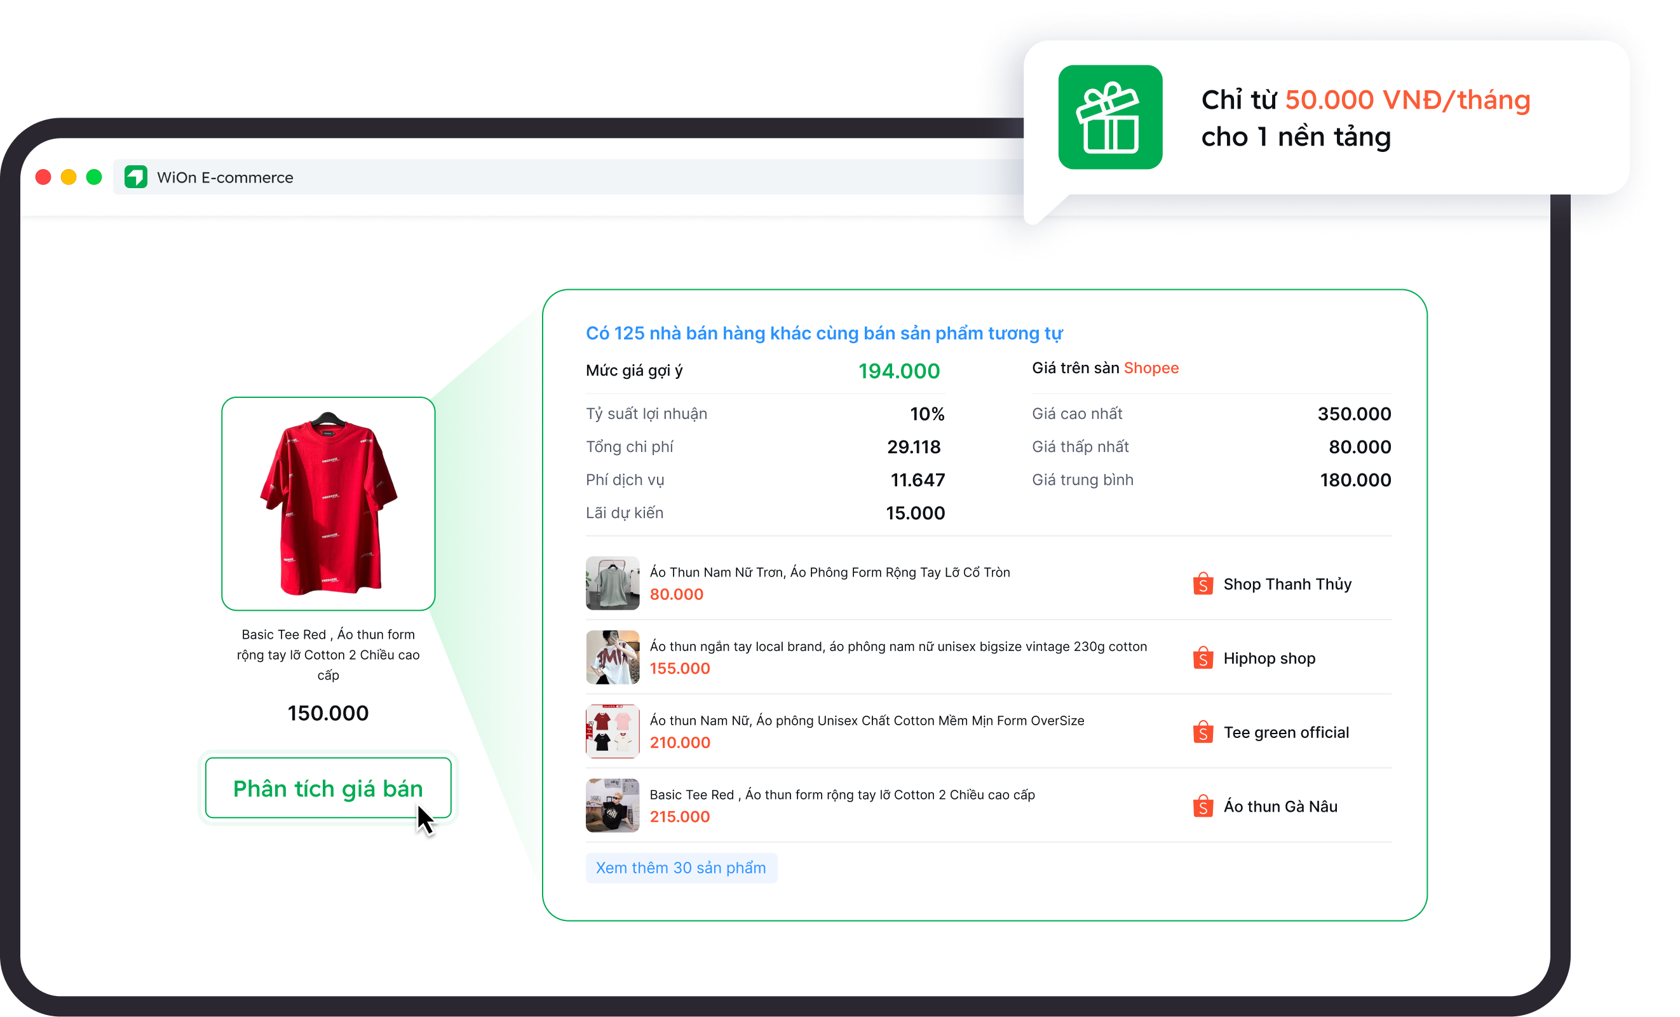Open the 210.000 multi-color shirts thumbnail
1680x1017 pixels.
[613, 731]
